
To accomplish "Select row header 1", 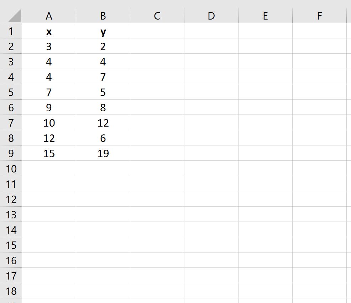I will pos(11,31).
